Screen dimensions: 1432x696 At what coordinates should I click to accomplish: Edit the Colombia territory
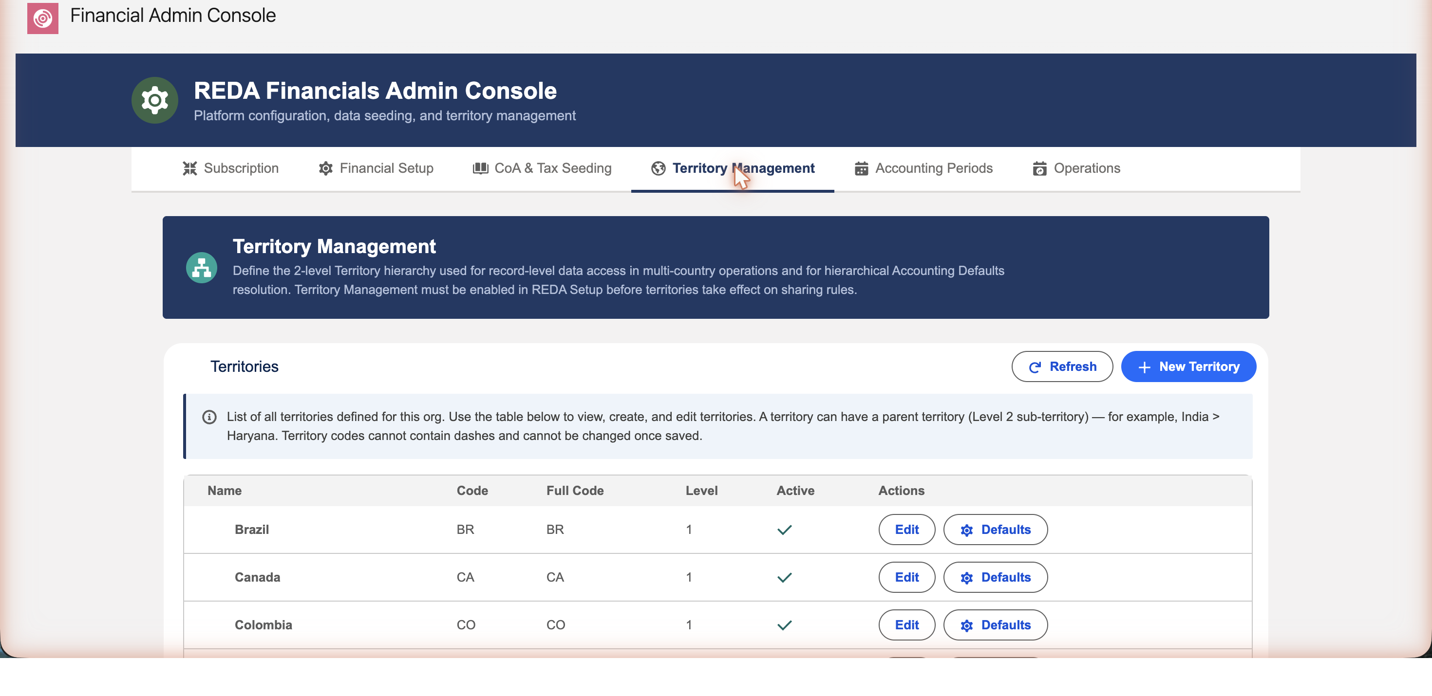pyautogui.click(x=906, y=625)
